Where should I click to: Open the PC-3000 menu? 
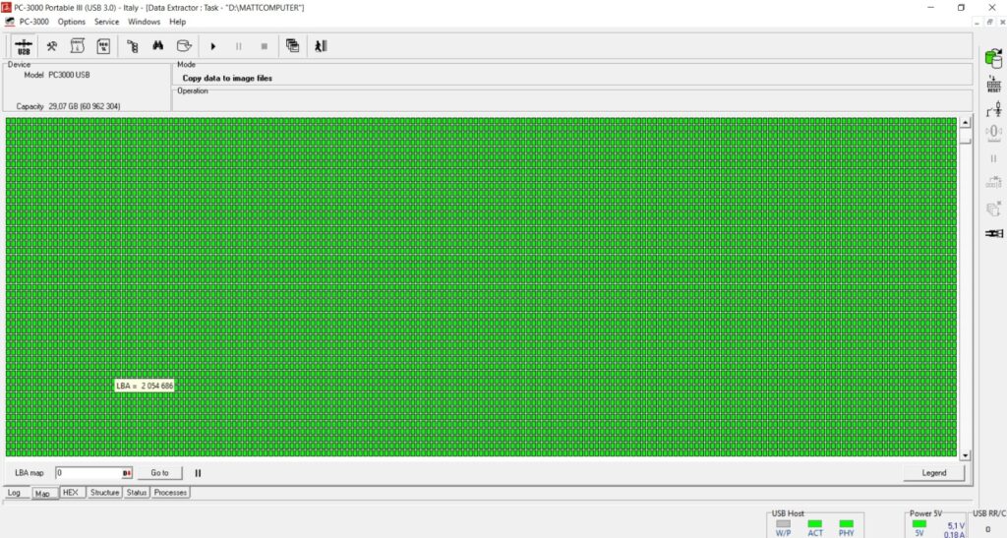[33, 22]
